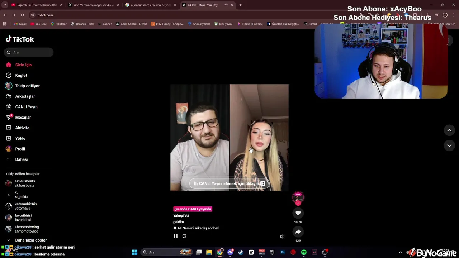Show hidden system tray icons
The image size is (459, 258).
tap(400, 252)
